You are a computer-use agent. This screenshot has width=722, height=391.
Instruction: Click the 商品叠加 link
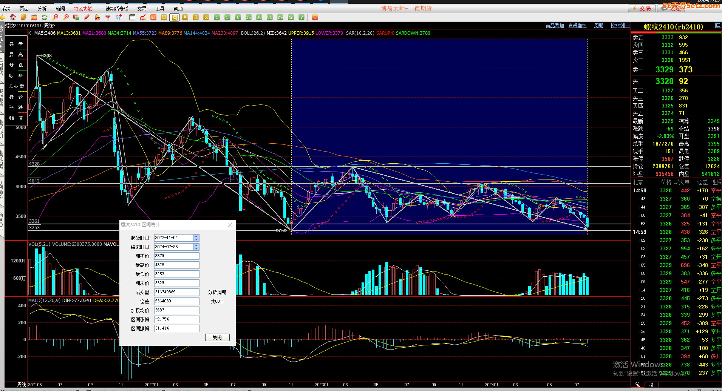point(555,26)
